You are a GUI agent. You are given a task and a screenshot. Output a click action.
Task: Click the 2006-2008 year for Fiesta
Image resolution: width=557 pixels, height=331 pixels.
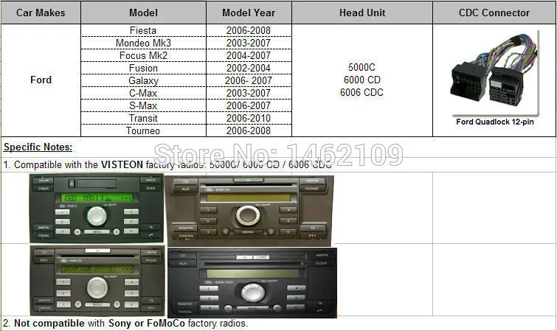[x=249, y=30]
